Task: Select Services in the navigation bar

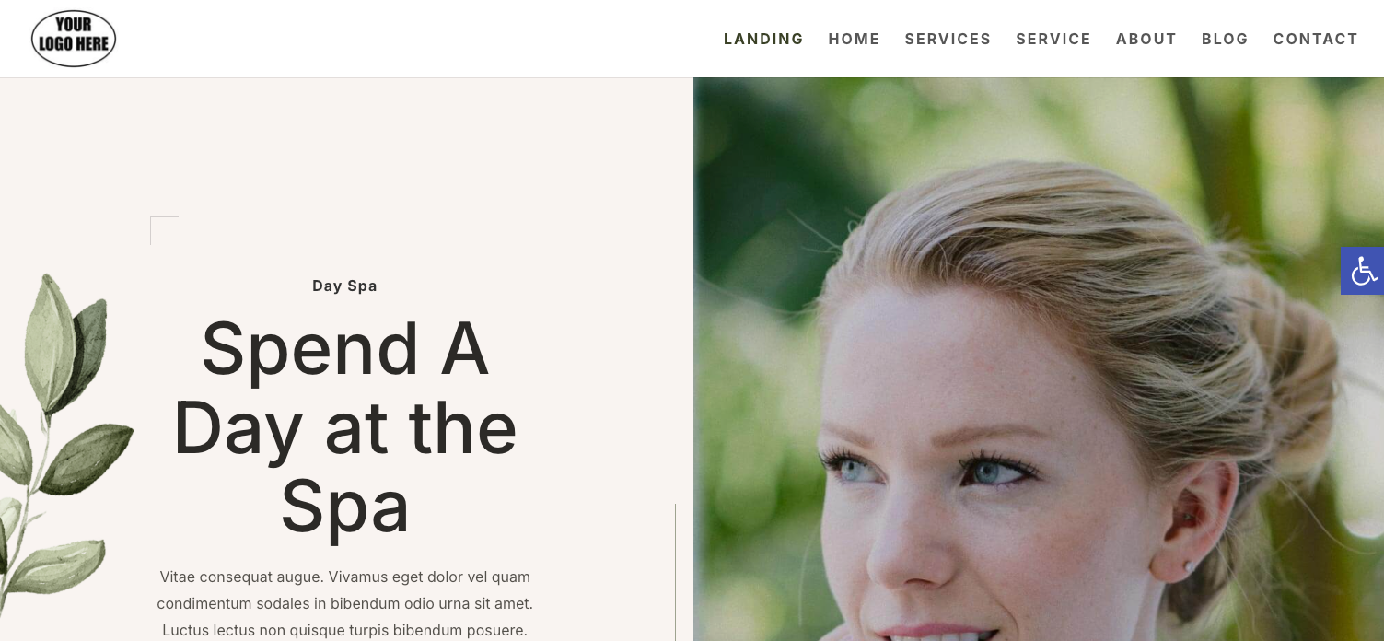Action: point(948,39)
